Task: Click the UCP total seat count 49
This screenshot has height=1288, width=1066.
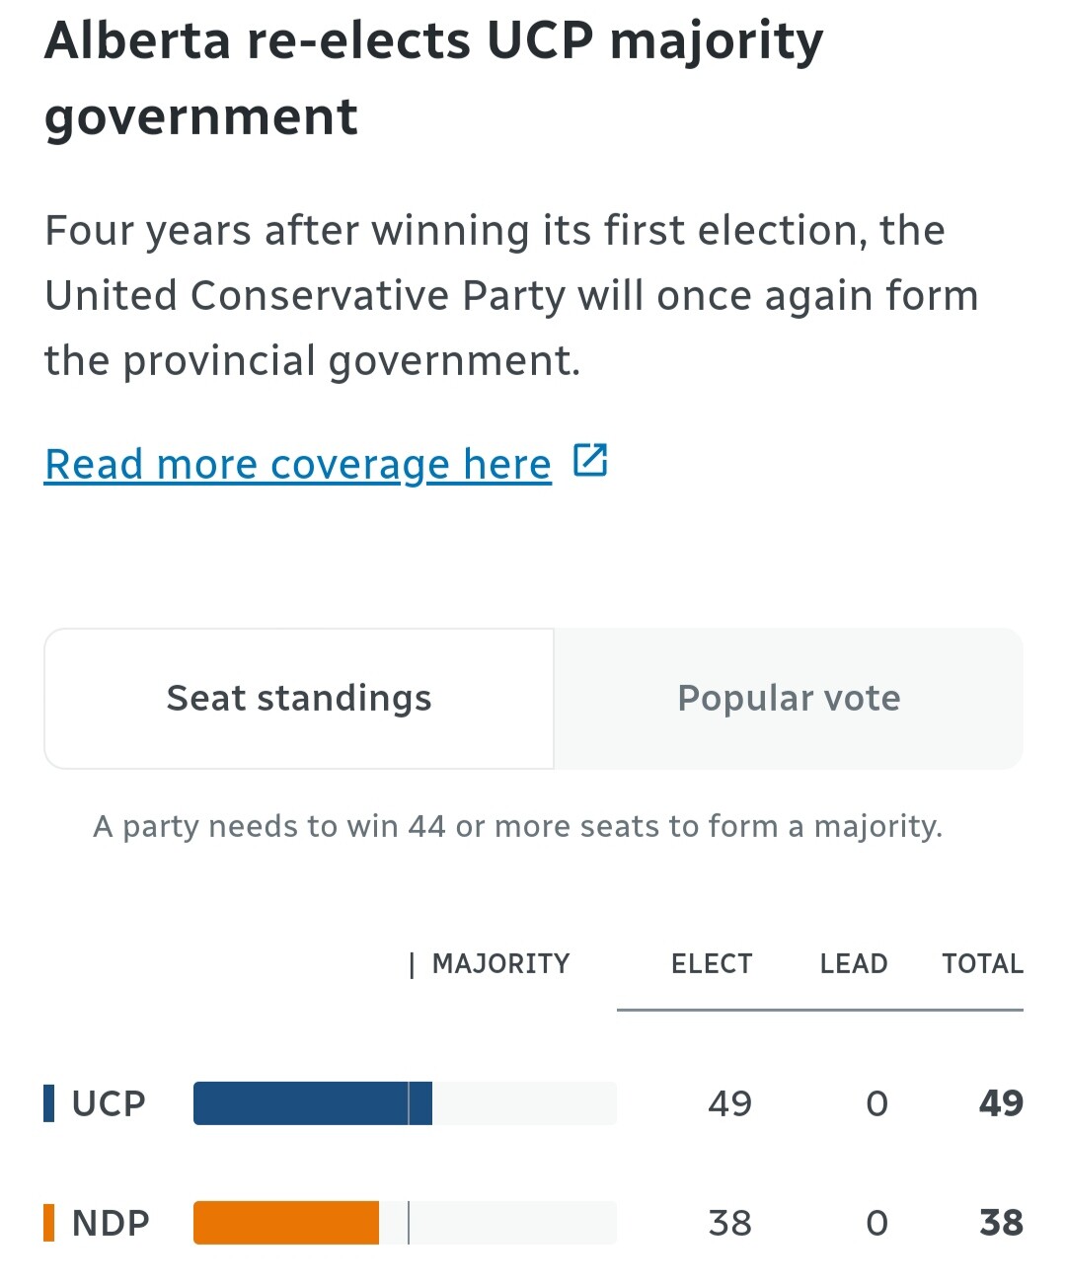Action: tap(1001, 1103)
